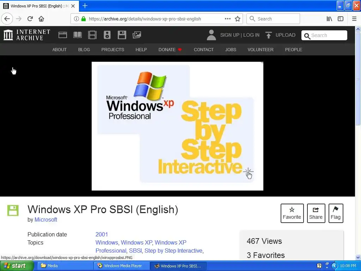Viewport: 361px width, 271px height.
Task: Bookmark this page with the star
Action: pos(238,19)
